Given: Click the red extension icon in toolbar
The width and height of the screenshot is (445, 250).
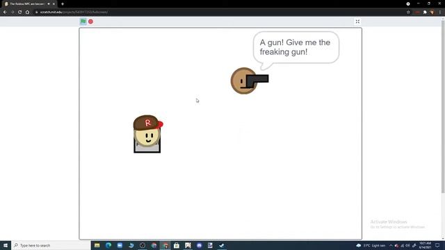Looking at the screenshot, I should (417, 12).
